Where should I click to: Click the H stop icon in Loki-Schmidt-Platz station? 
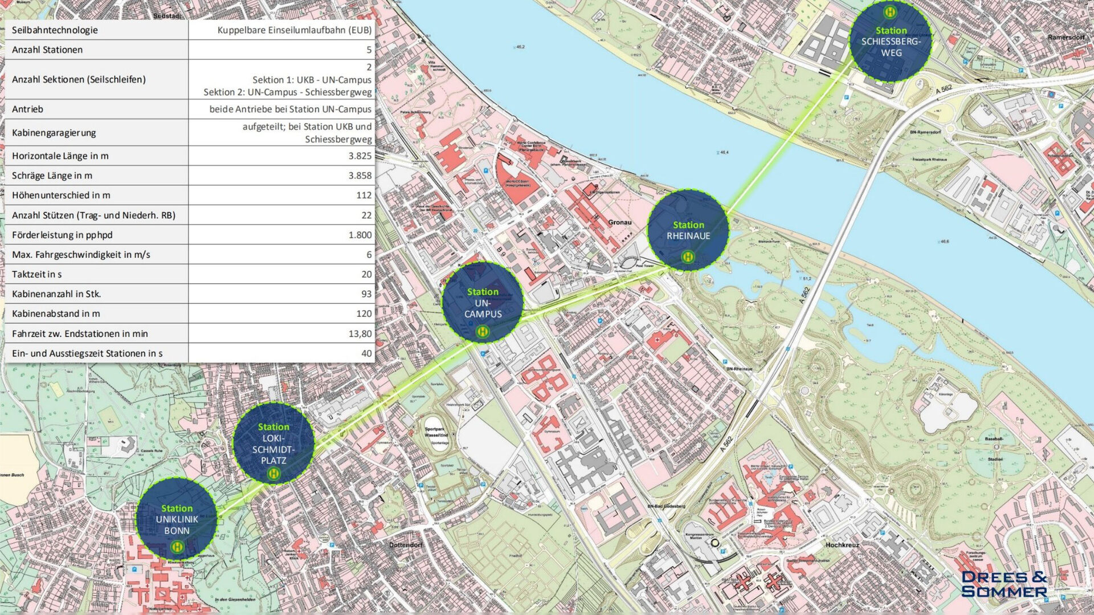[273, 473]
